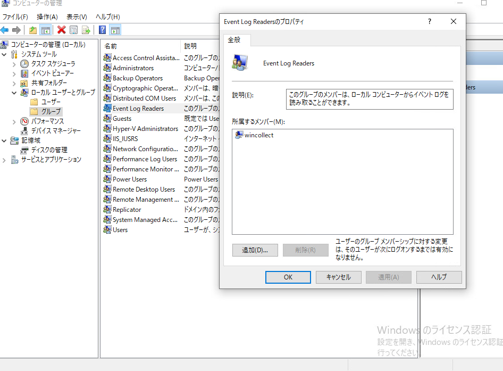
Task: Click パフォーマンス icon in tree
Action: point(24,121)
